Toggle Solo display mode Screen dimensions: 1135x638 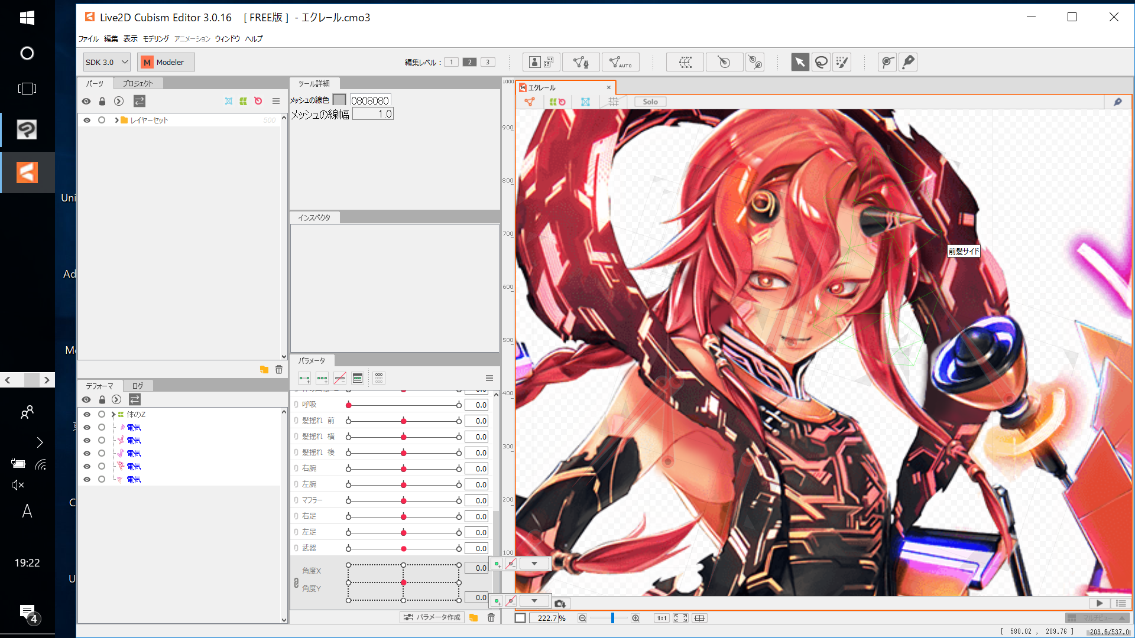(x=650, y=102)
